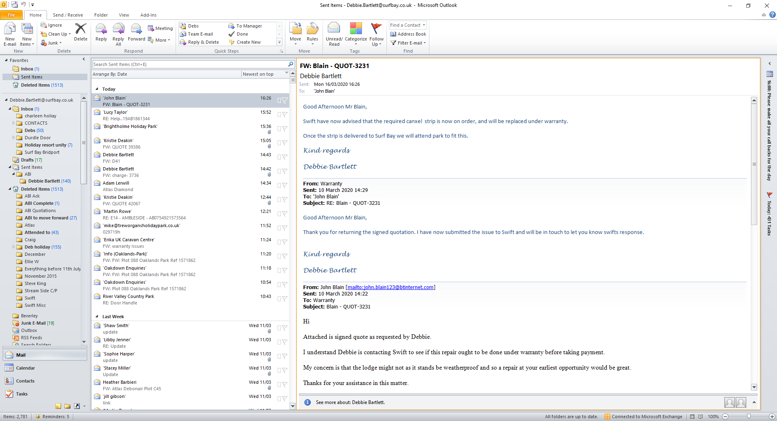Image resolution: width=777 pixels, height=421 pixels.
Task: Switch to the View tab
Action: pyautogui.click(x=124, y=15)
